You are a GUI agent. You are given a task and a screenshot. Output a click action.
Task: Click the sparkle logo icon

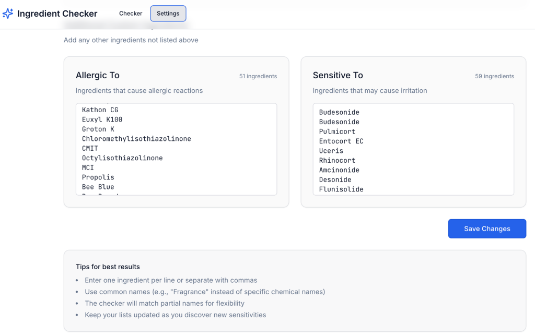(x=8, y=14)
